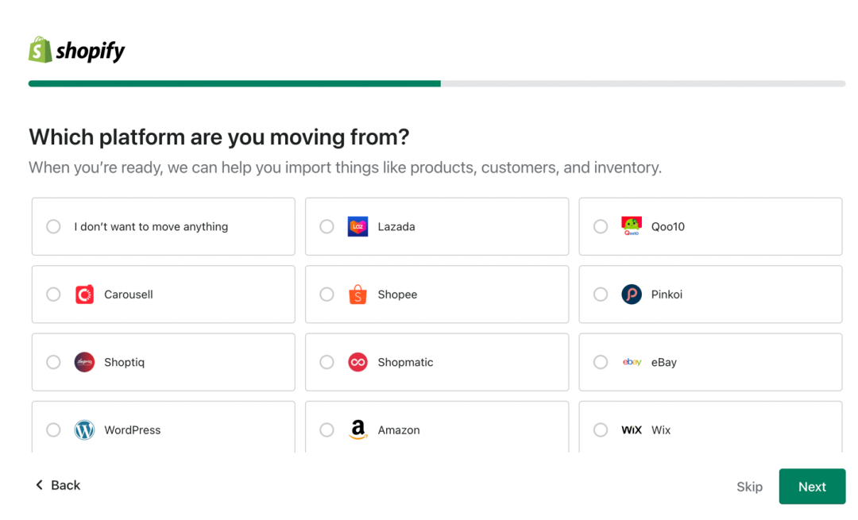Click the Skip link
The image size is (858, 520).
(749, 486)
